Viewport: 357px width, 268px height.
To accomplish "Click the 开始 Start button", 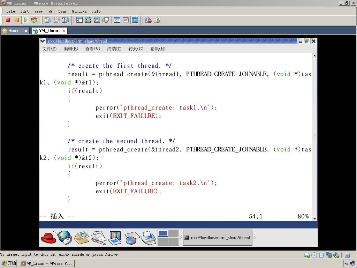I will pos(9,263).
